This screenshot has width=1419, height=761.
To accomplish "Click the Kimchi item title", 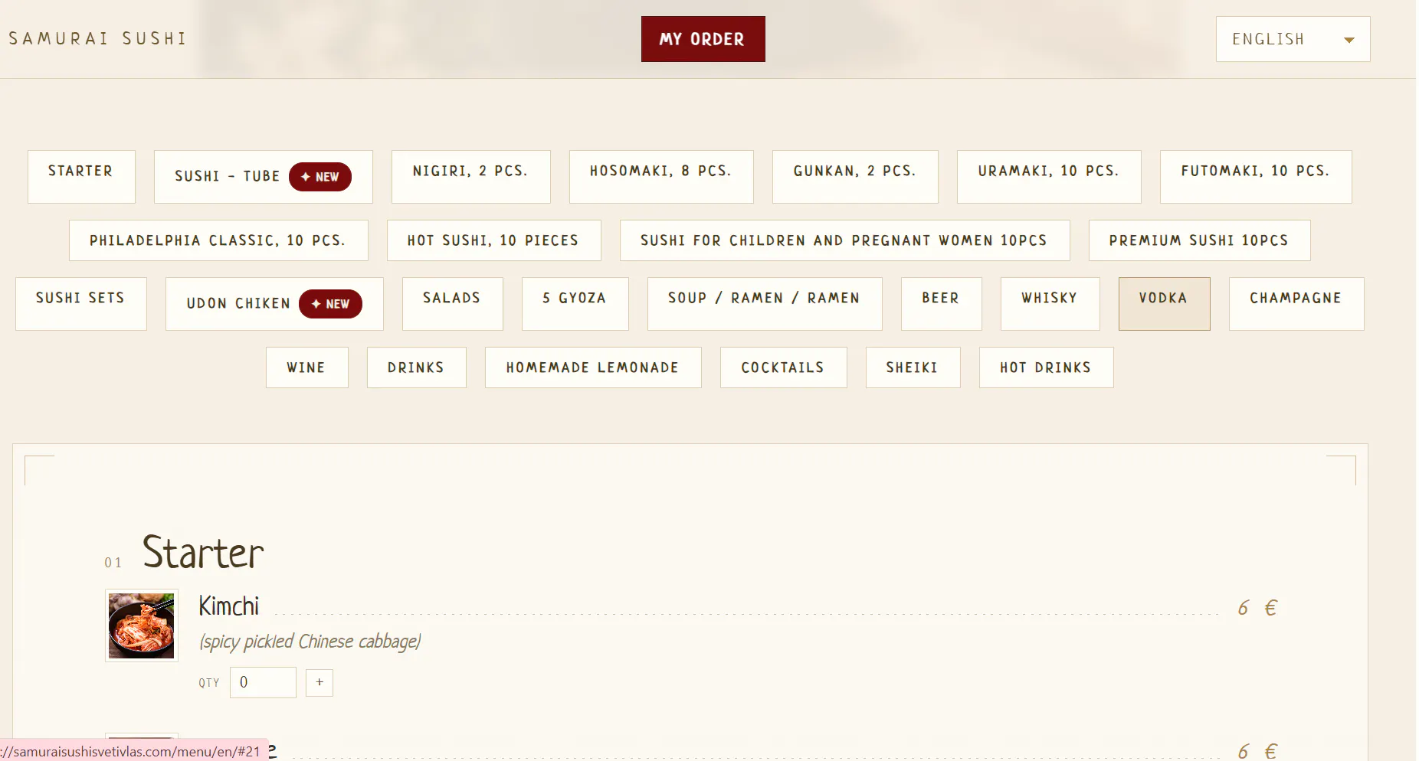I will 228,606.
